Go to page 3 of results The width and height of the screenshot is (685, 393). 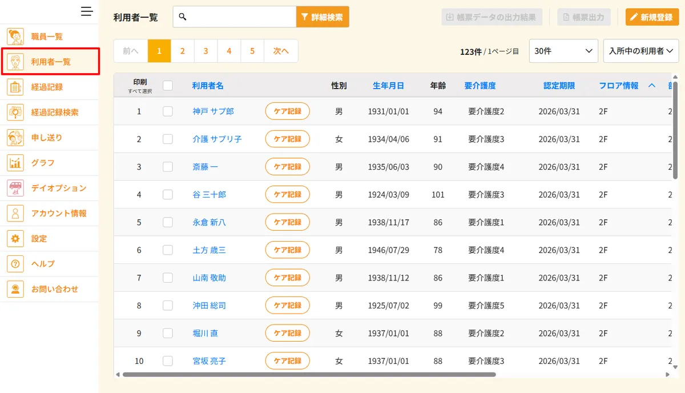coord(206,51)
